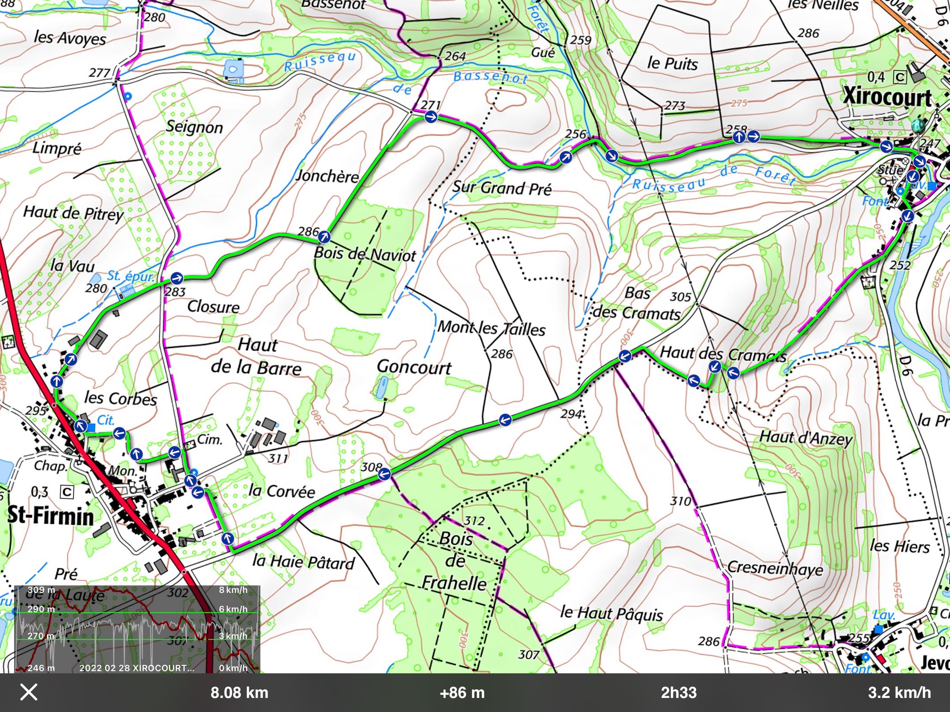Tap the 3.2 km/h average speed stat

pyautogui.click(x=899, y=693)
